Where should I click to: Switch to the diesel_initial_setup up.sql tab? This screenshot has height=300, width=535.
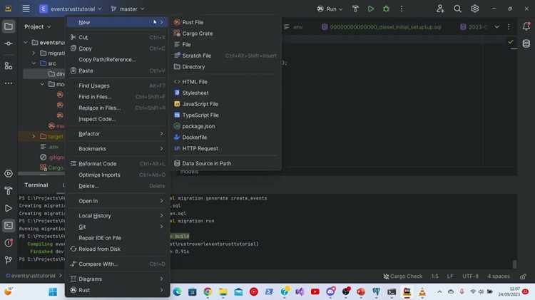tap(382, 26)
